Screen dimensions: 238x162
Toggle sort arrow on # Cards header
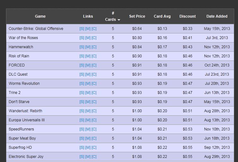coord(119,20)
